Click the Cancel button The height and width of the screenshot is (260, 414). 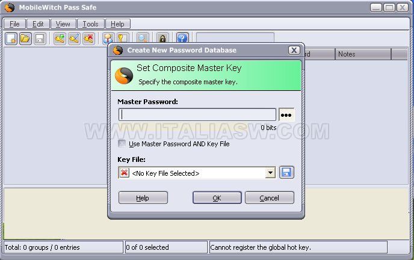tap(270, 198)
